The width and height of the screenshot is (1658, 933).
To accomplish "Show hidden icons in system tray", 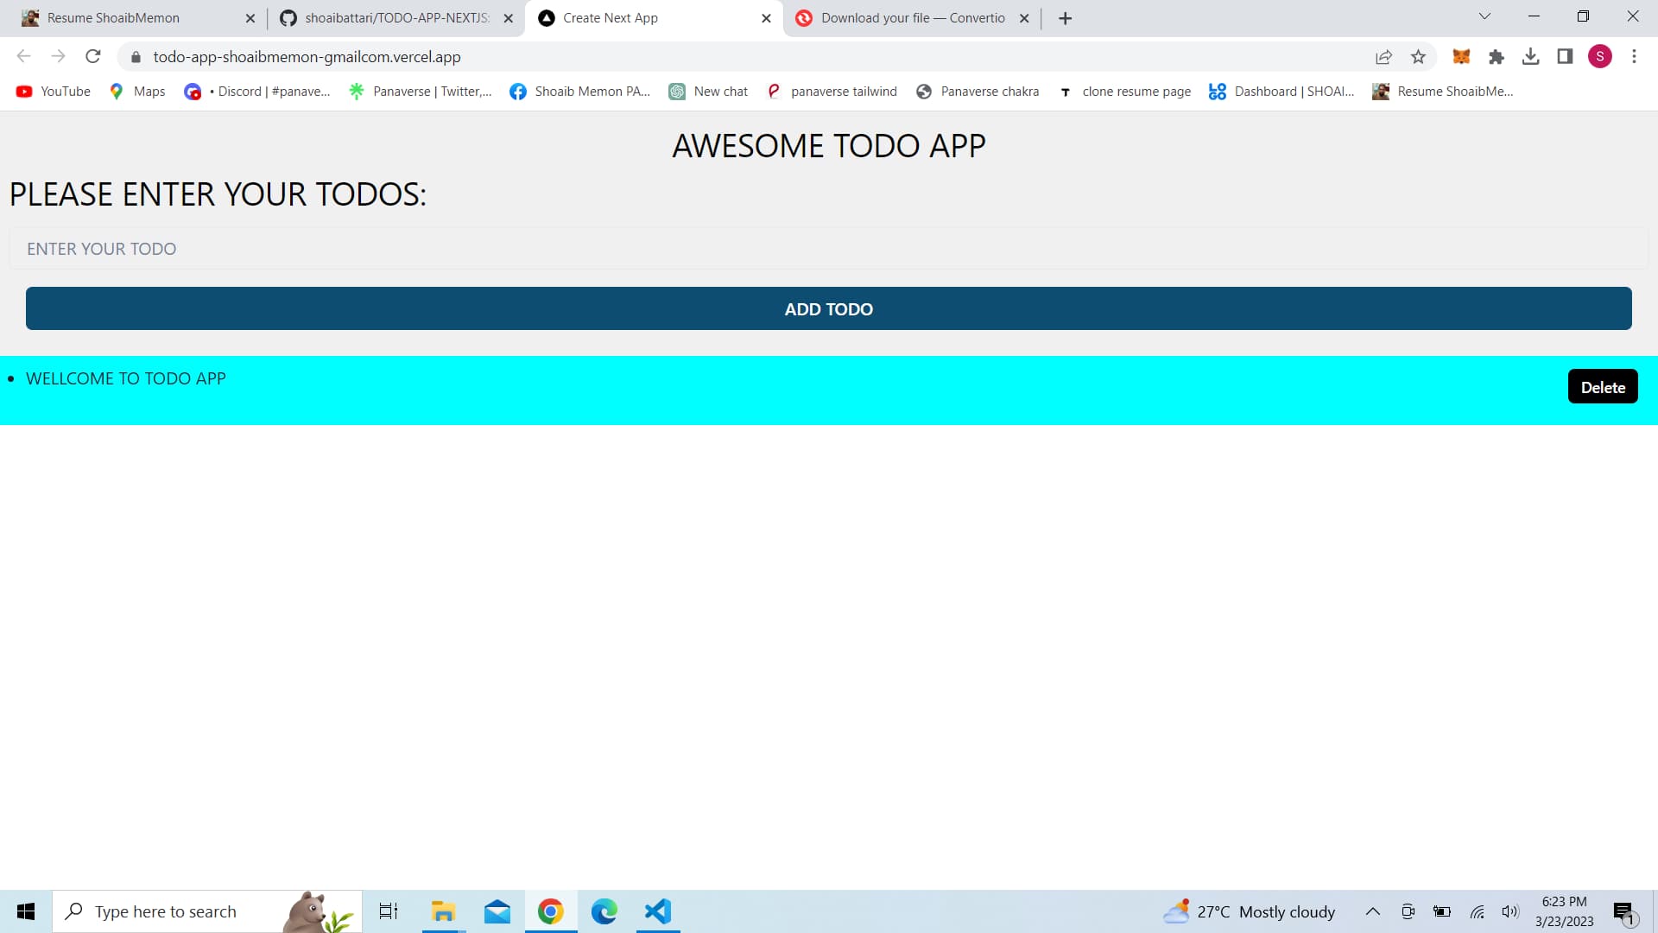I will coord(1373,911).
